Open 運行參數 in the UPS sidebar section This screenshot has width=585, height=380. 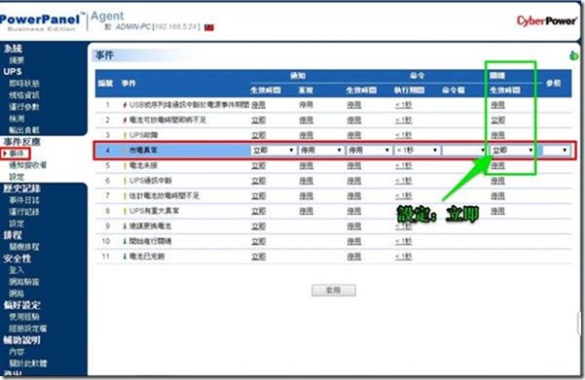click(x=24, y=107)
